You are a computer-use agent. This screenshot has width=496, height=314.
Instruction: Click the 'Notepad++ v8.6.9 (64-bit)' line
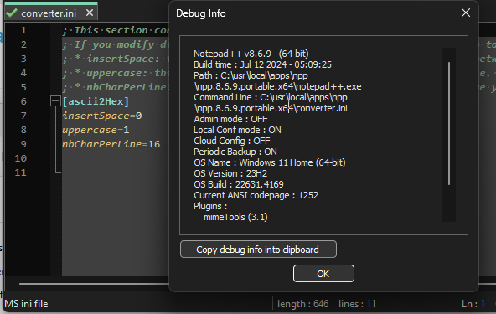(251, 54)
